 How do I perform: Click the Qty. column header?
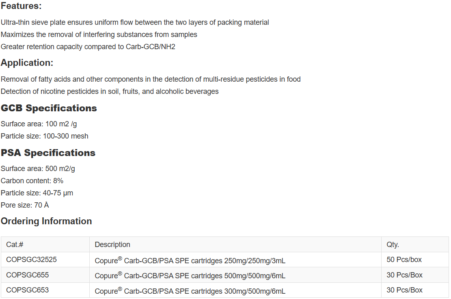click(393, 245)
